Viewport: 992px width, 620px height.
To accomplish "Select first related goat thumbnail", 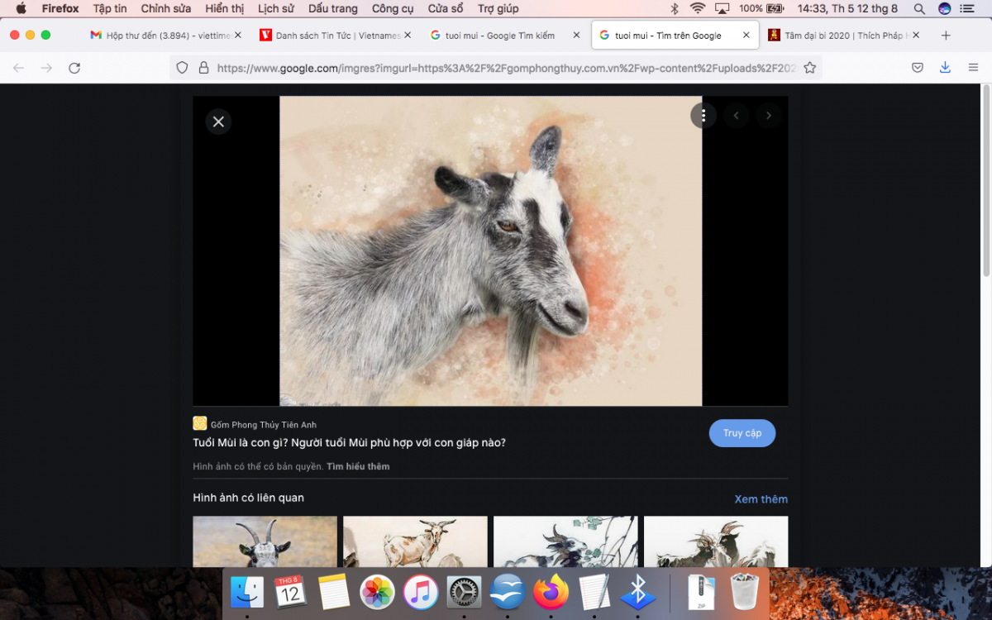I will (265, 541).
